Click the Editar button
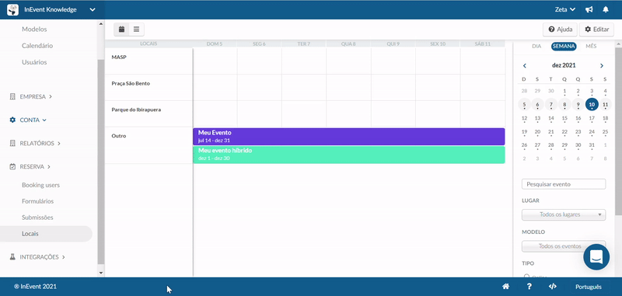Image resolution: width=622 pixels, height=296 pixels. point(596,30)
